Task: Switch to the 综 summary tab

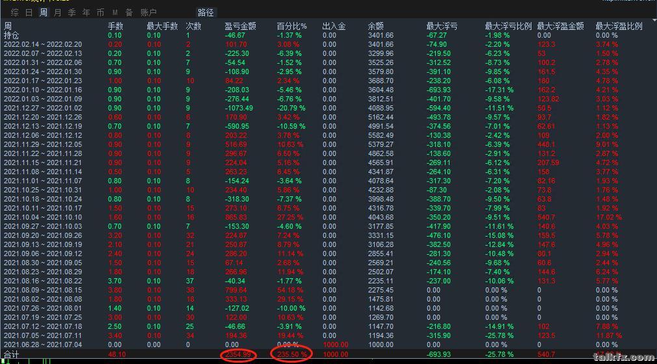Action: (x=14, y=12)
